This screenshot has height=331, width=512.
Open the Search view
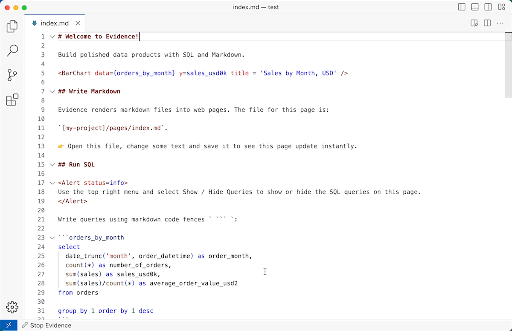click(x=12, y=51)
